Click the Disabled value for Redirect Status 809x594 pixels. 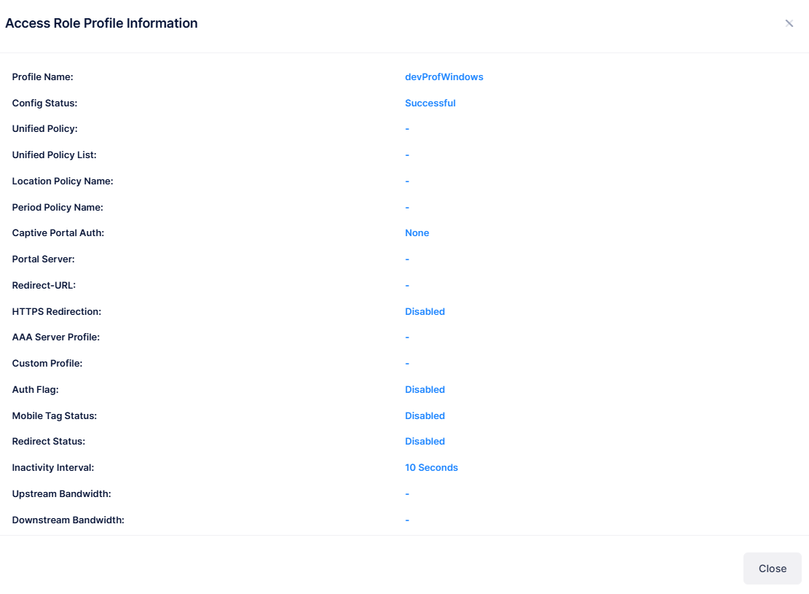tap(425, 441)
